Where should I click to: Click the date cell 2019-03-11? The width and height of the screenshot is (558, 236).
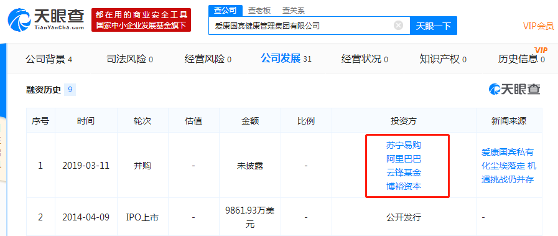(x=86, y=166)
